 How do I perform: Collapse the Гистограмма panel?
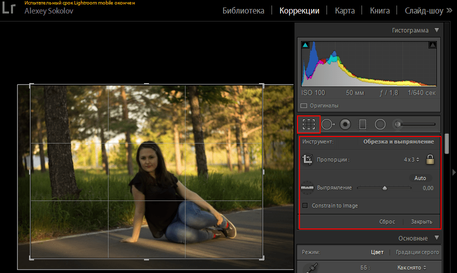pos(436,30)
